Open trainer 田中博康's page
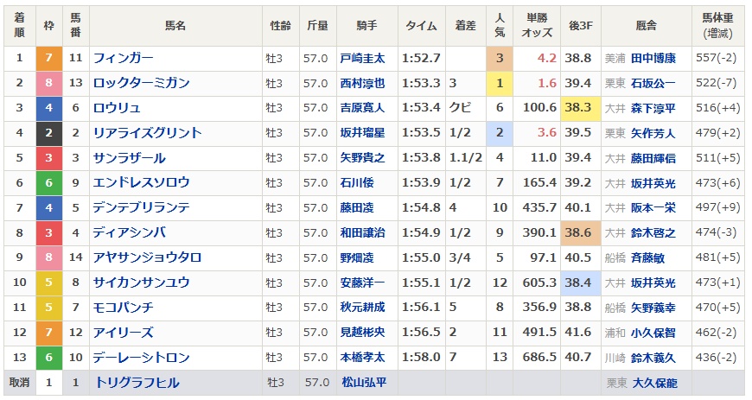Viewport: 752px width, 400px height. 653,58
